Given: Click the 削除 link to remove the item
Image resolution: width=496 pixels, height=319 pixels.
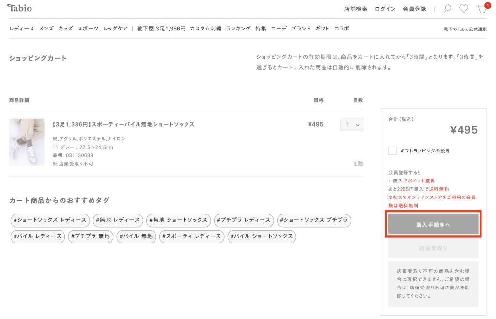Looking at the screenshot, I should coord(358,164).
